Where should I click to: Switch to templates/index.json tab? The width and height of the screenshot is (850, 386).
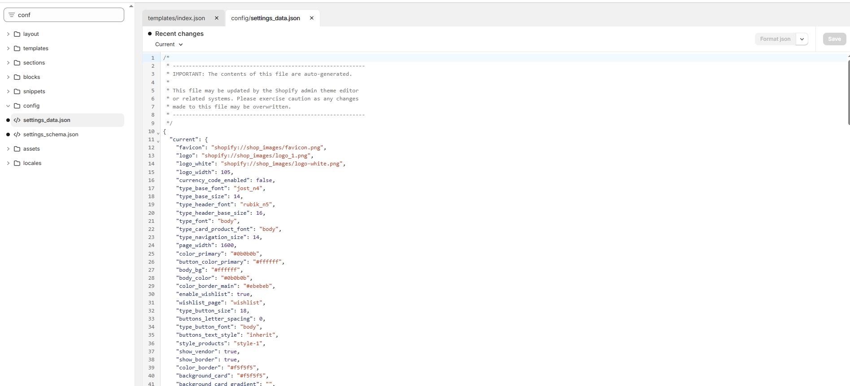pos(176,18)
